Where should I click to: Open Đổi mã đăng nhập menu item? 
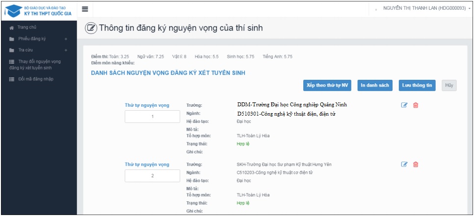36,79
